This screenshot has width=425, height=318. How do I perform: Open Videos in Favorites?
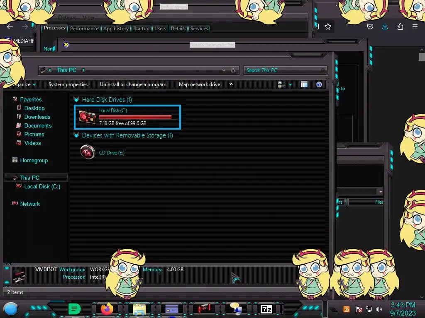pyautogui.click(x=32, y=143)
